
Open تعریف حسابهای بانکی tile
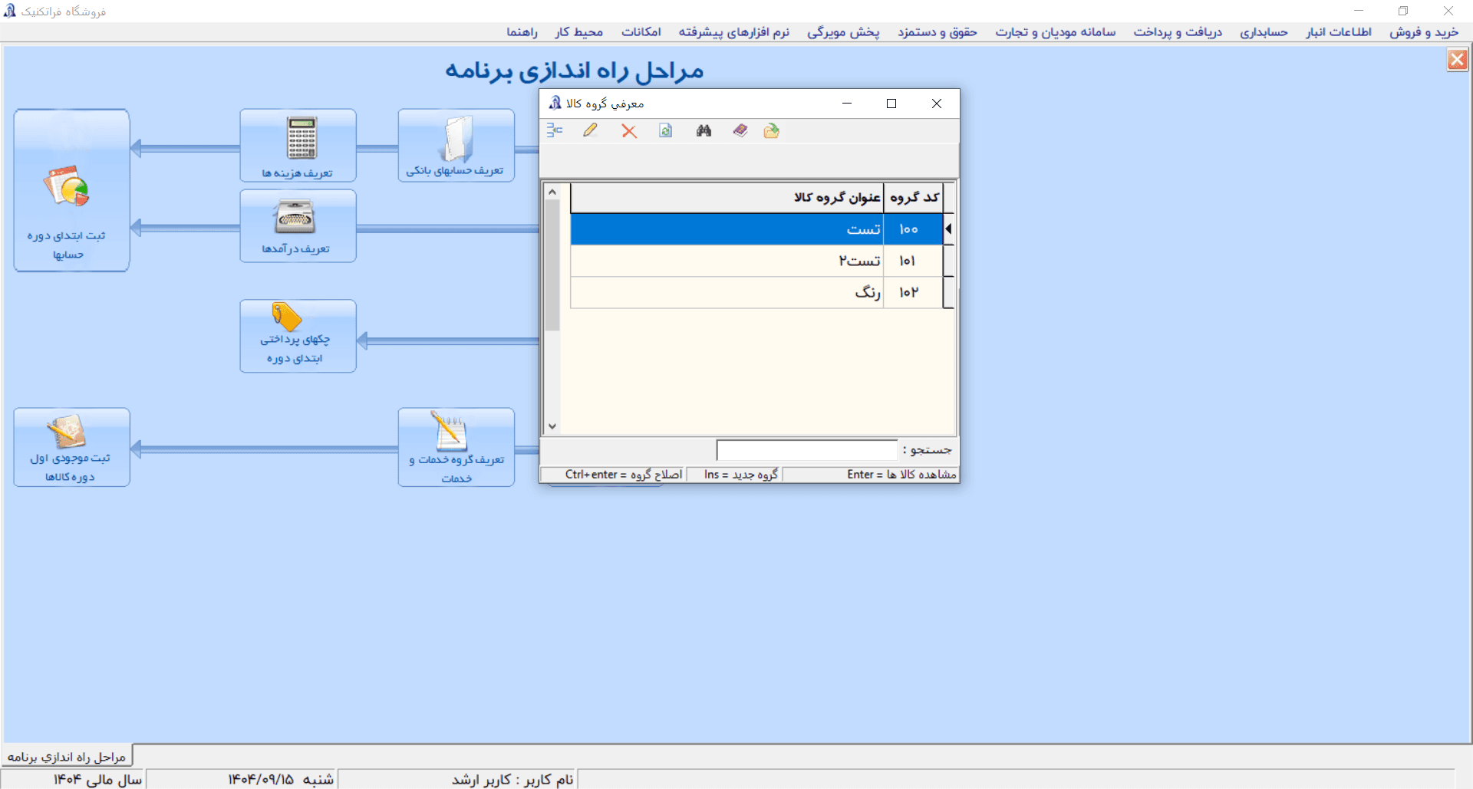pos(456,146)
